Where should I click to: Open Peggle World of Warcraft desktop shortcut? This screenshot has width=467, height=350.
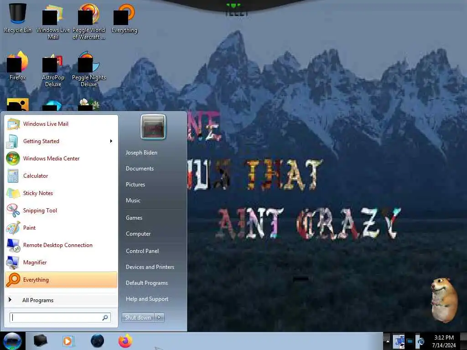pos(89,21)
